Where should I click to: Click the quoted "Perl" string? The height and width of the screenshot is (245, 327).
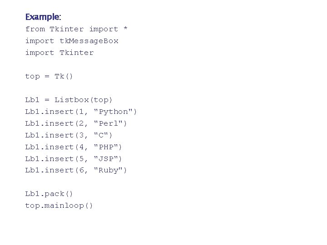click(x=110, y=123)
